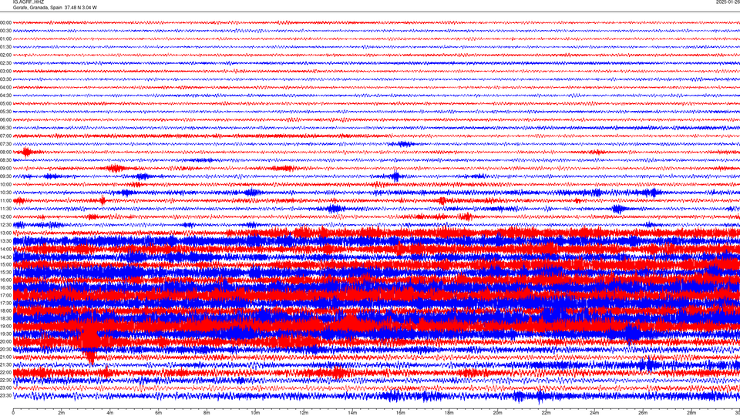This screenshot has width=740, height=416.
Task: Select the 07:30 time label
Action: [5, 144]
